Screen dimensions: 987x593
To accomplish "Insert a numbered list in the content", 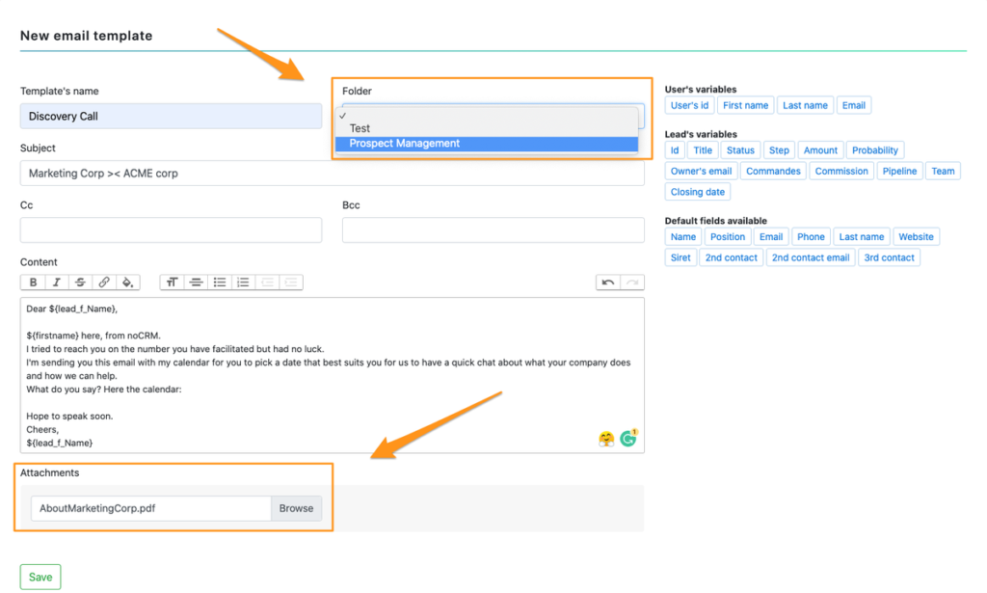I will 243,283.
